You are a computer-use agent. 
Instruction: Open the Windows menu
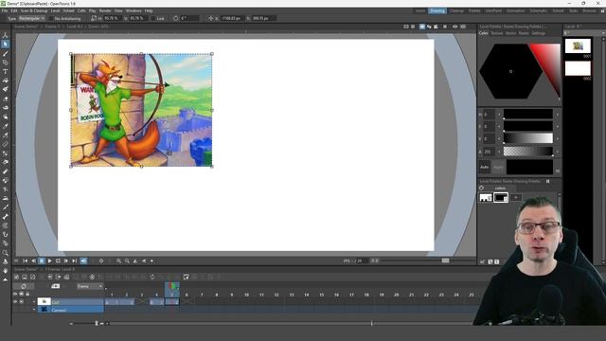(x=134, y=10)
